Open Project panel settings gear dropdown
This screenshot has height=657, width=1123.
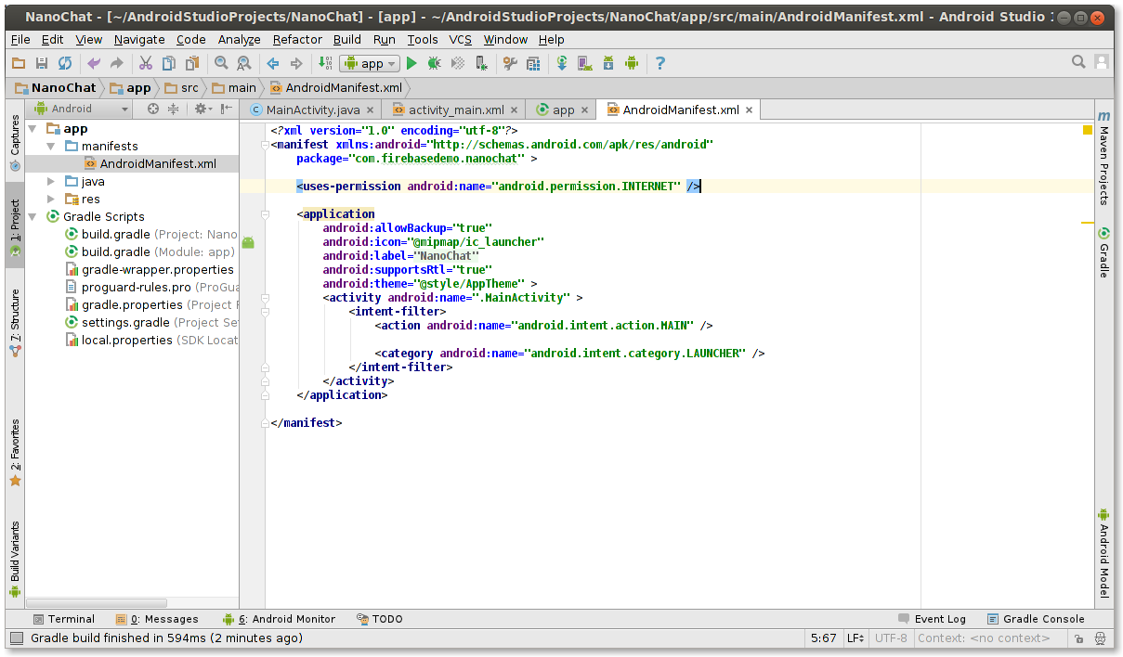coord(202,109)
